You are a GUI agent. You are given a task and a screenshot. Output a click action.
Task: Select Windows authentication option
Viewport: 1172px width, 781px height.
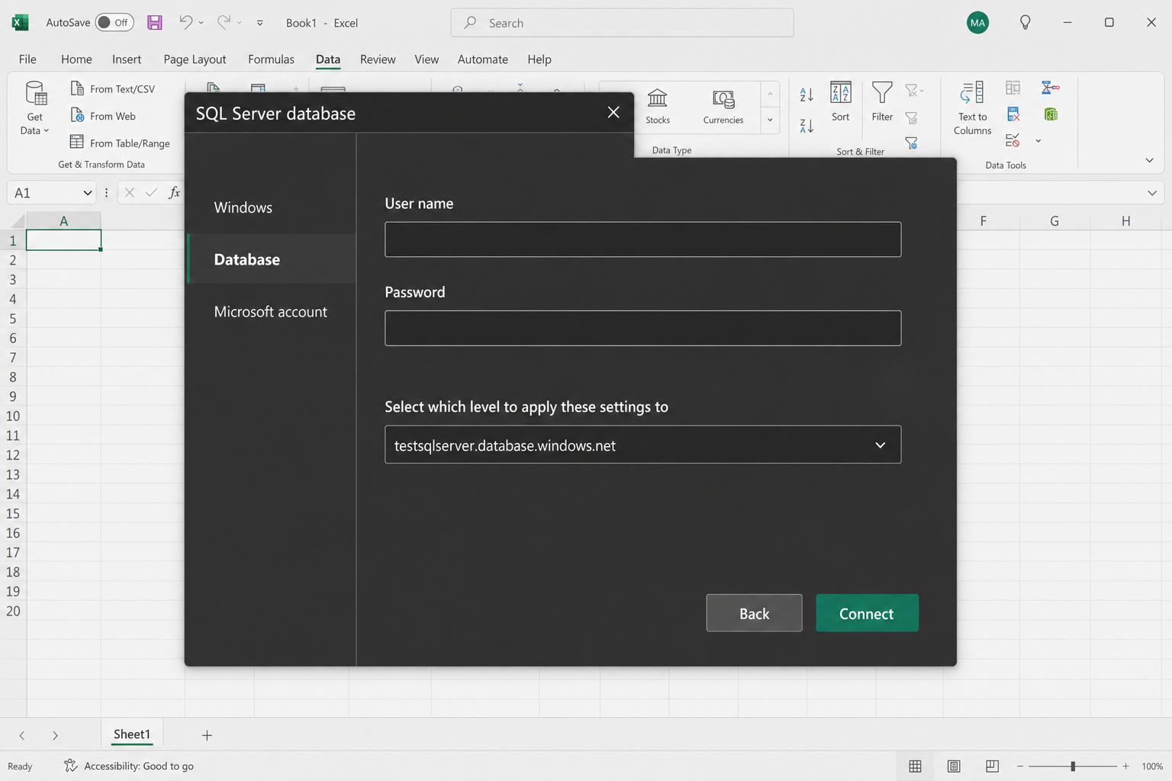tap(272, 207)
